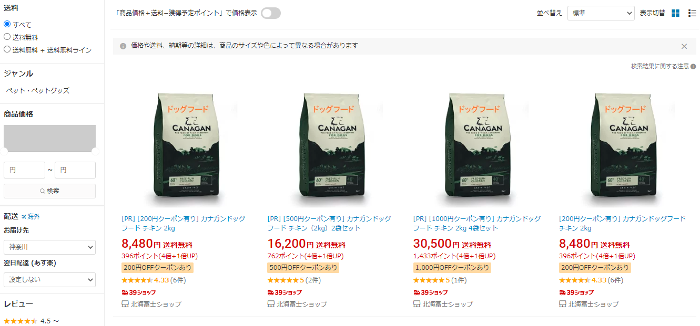Toggle price display including shipping and points
This screenshot has width=700, height=326.
click(271, 13)
